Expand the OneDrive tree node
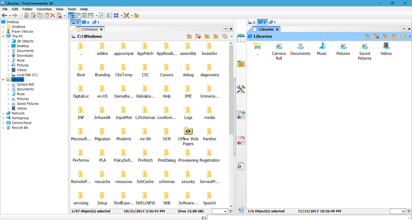412x220 pixels. [x=3, y=27]
